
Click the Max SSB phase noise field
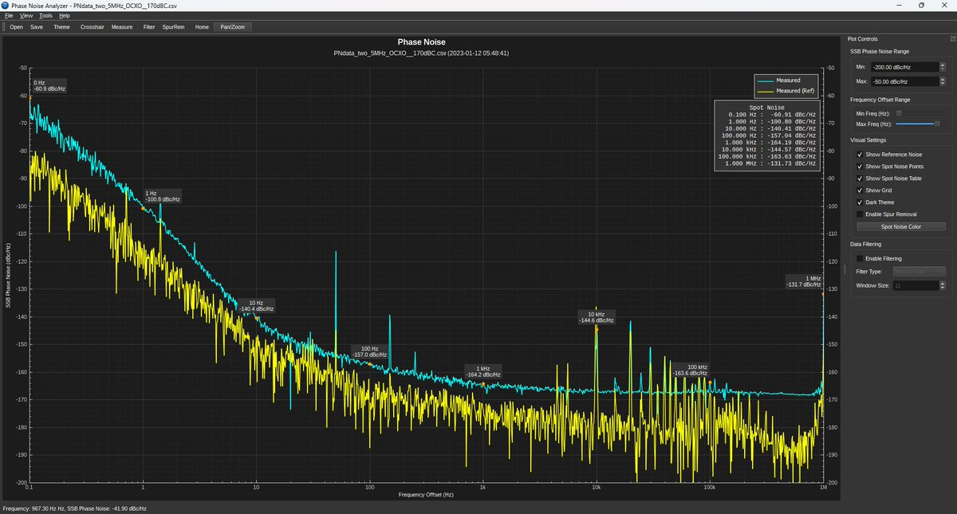click(904, 81)
